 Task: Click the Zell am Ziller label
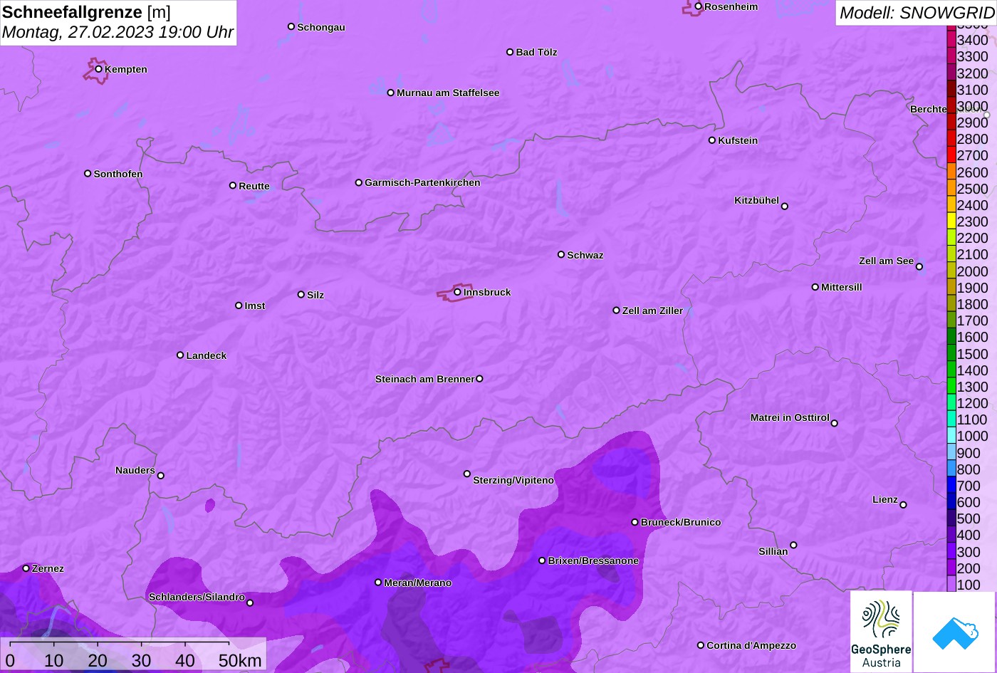(652, 311)
